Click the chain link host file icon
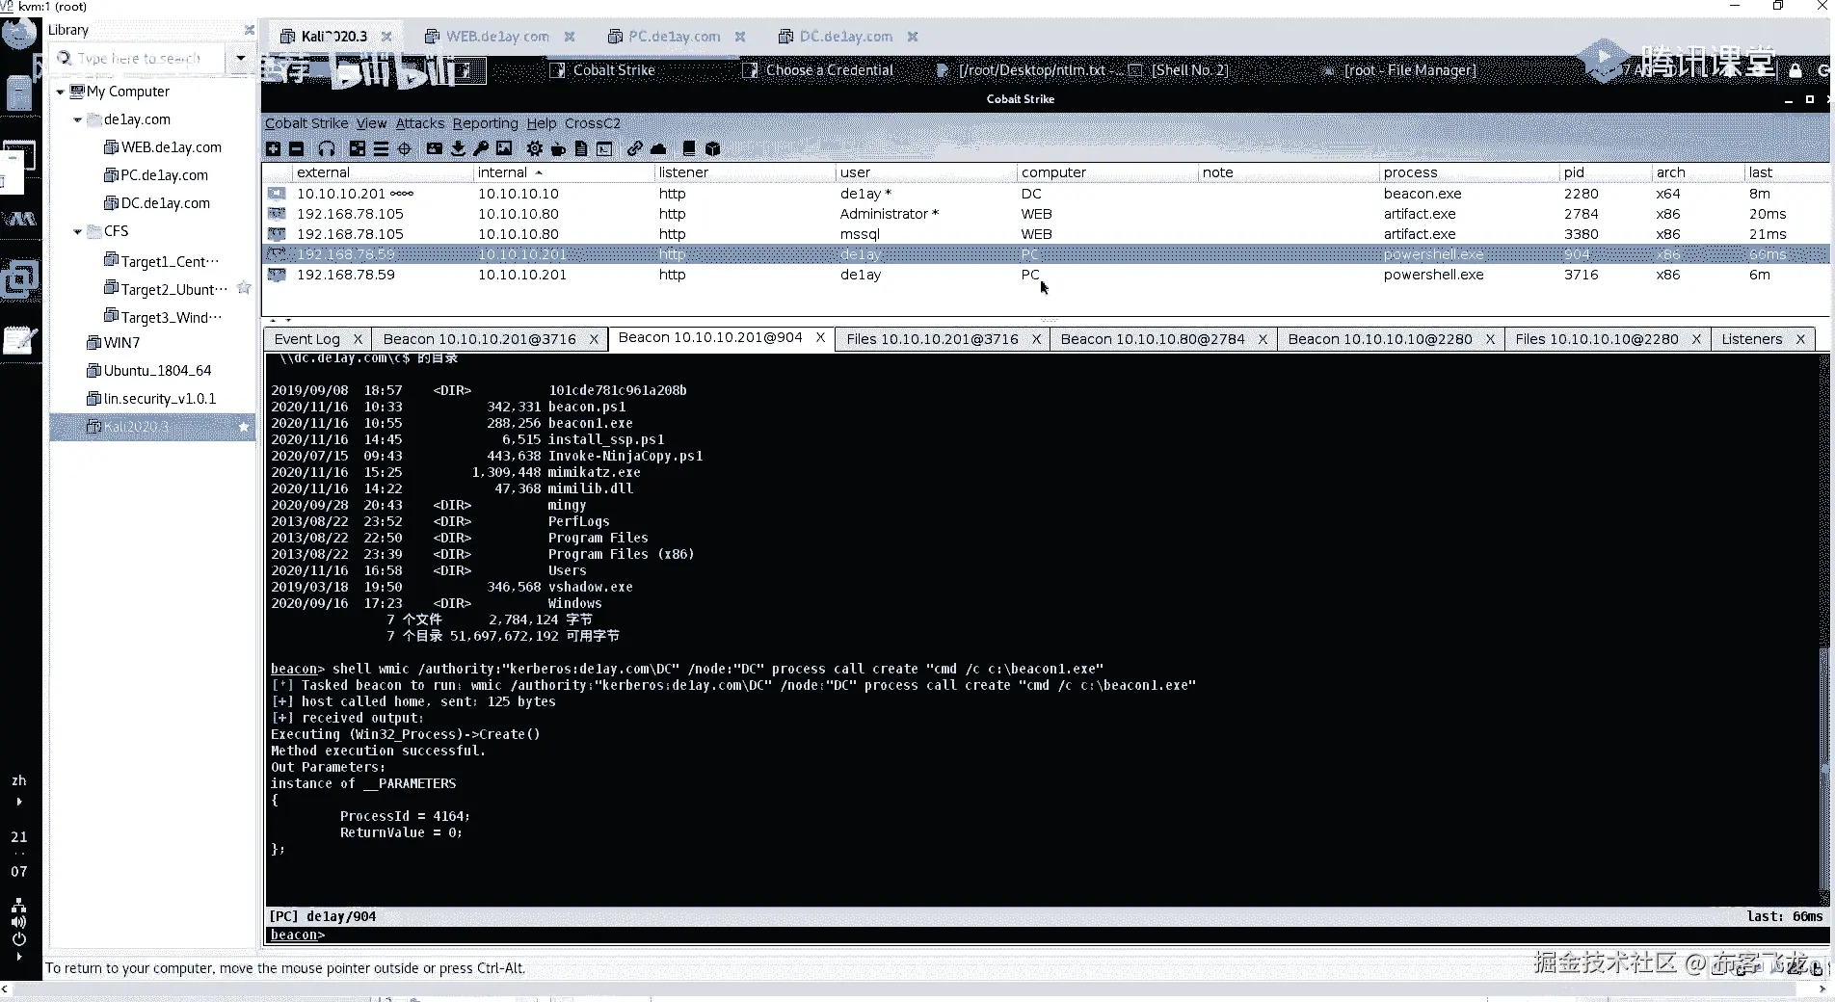Screen dimensions: 1835x1002 coord(634,148)
